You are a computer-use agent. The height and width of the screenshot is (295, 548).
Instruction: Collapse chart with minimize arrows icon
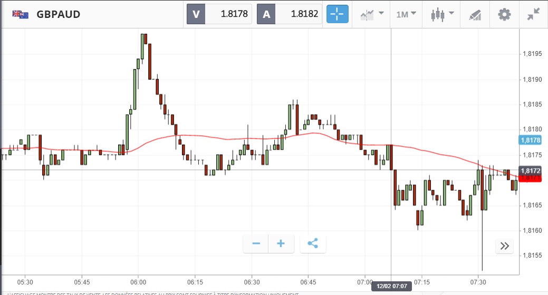[534, 14]
